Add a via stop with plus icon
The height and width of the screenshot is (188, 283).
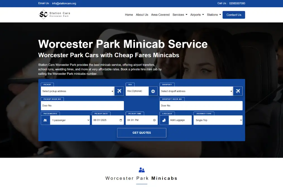point(153,91)
